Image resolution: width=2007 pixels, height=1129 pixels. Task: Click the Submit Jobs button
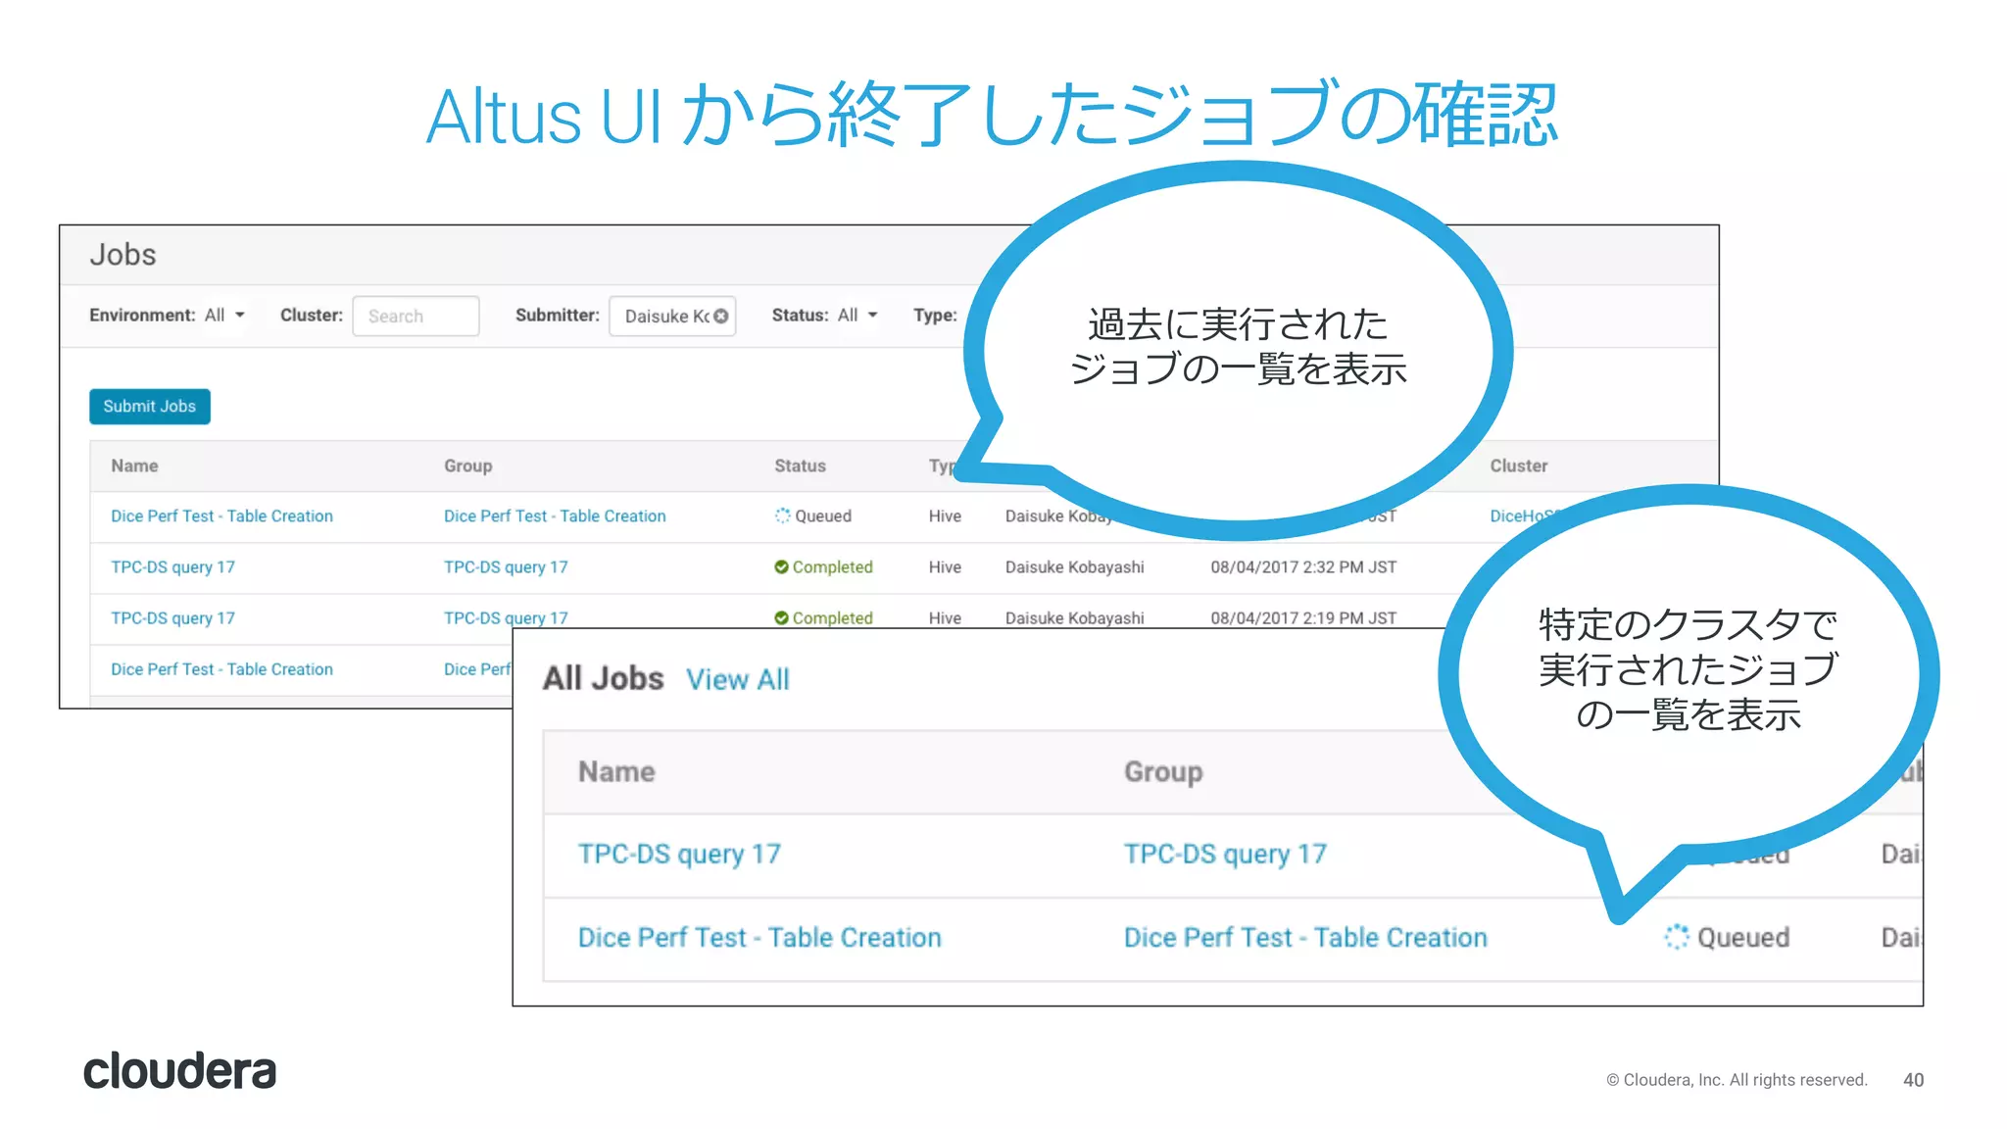tap(149, 407)
